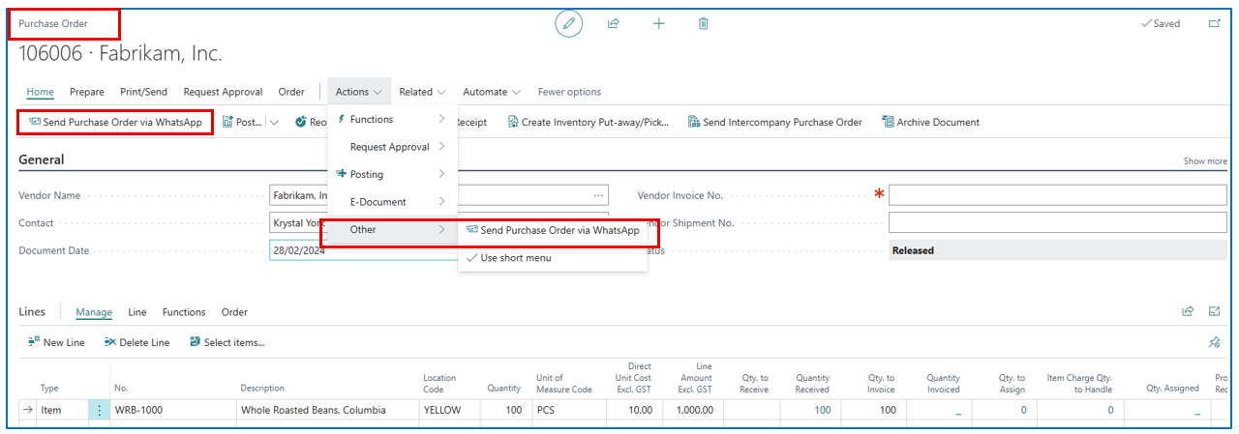Switch to the Prepare tab

coord(87,92)
